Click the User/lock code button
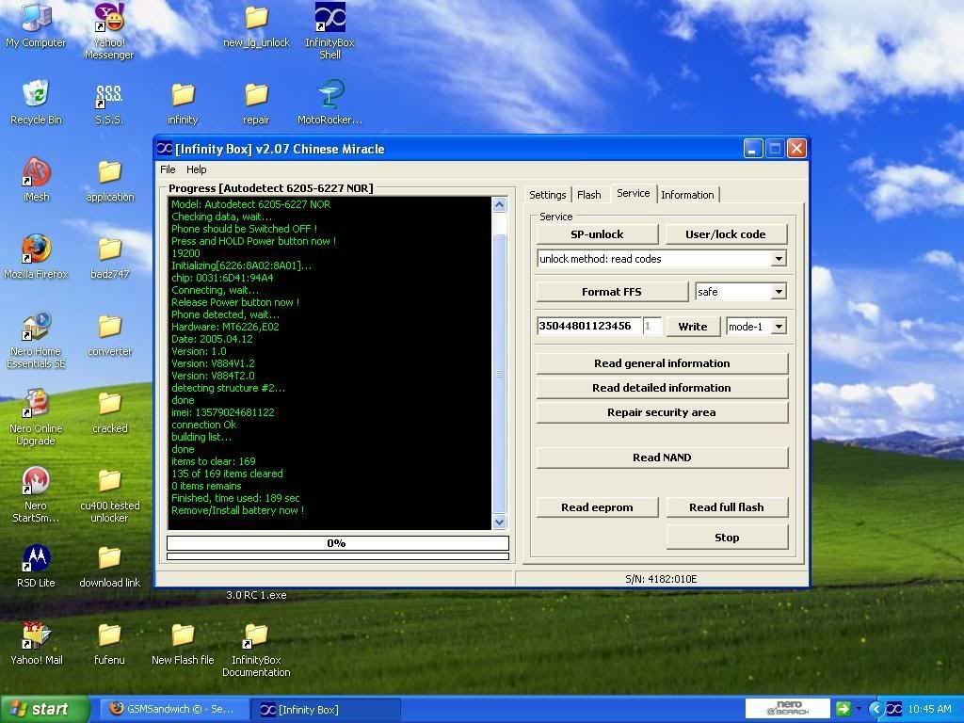Viewport: 964px width, 723px height. 726,234
